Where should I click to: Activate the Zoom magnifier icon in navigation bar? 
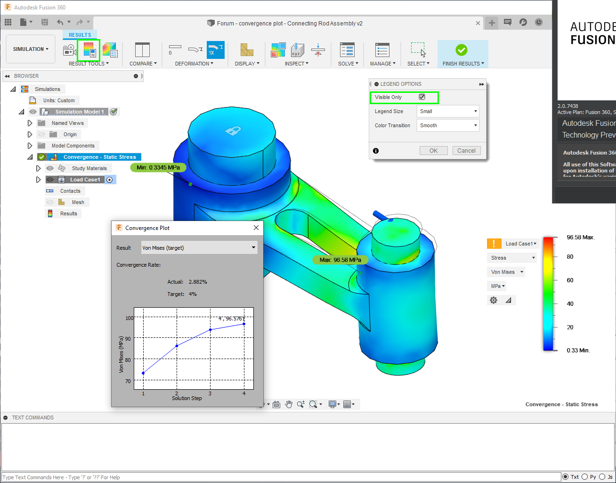tap(300, 404)
